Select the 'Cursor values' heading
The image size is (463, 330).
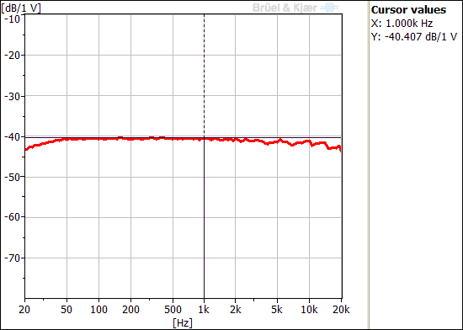pyautogui.click(x=408, y=10)
